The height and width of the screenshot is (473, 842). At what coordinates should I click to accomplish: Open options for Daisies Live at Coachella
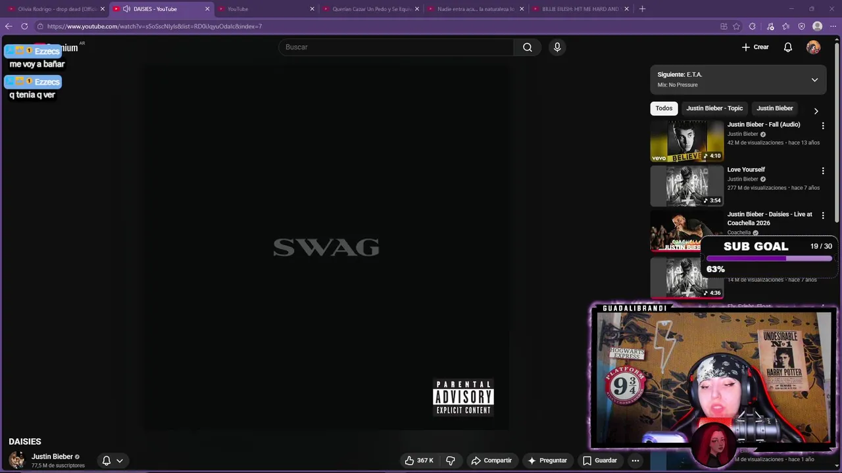point(823,215)
